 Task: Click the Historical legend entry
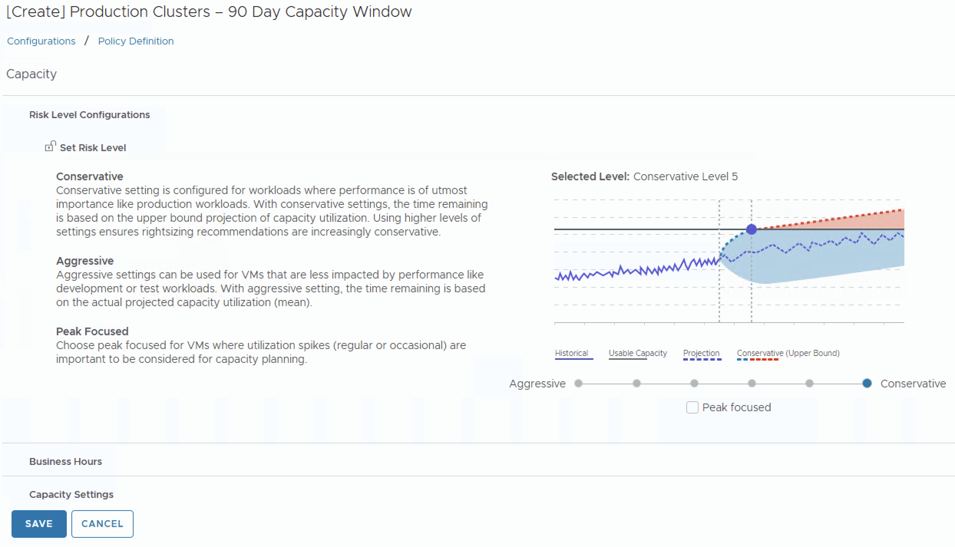point(572,353)
